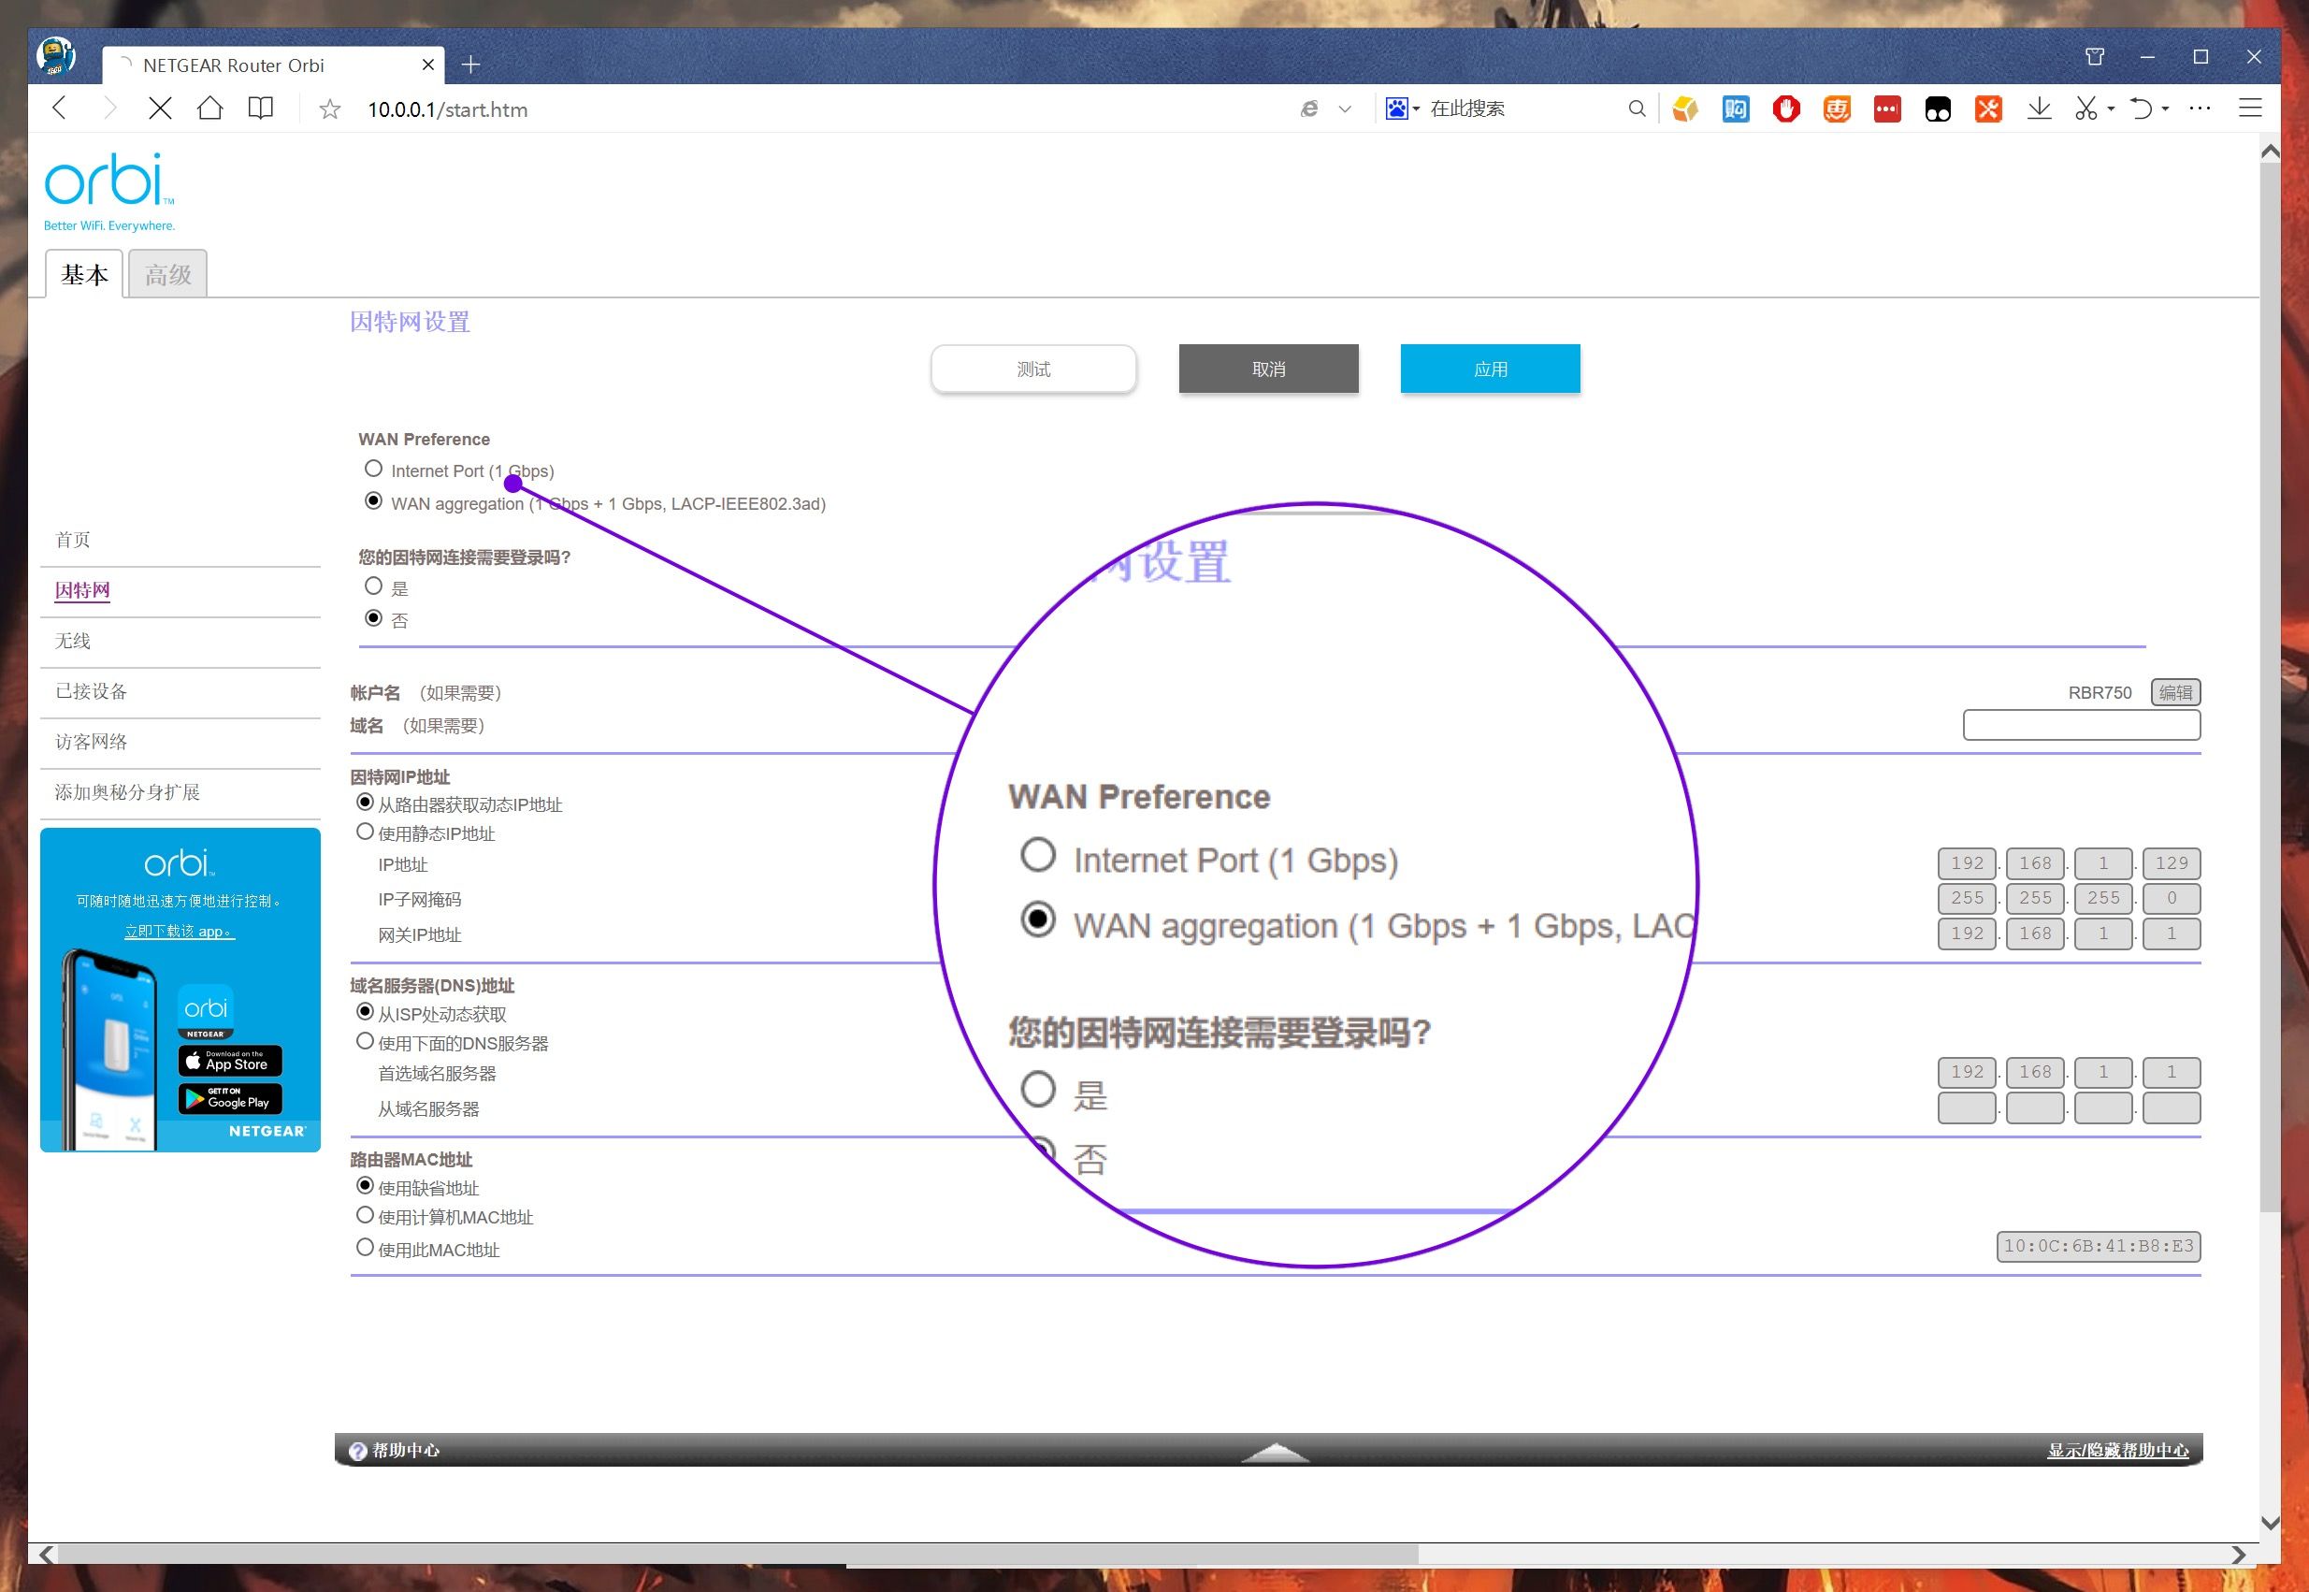Click the 域名 input field
The height and width of the screenshot is (1592, 2309).
pyautogui.click(x=2082, y=725)
